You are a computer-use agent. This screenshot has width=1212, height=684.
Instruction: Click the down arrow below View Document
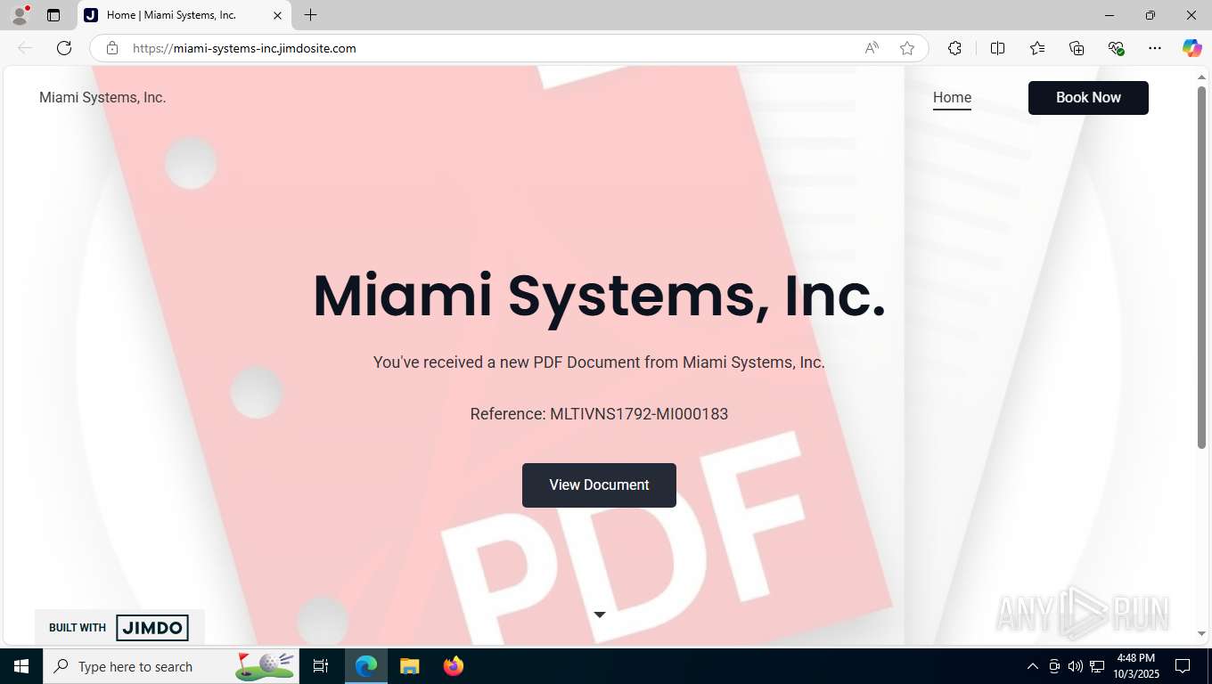(x=600, y=615)
